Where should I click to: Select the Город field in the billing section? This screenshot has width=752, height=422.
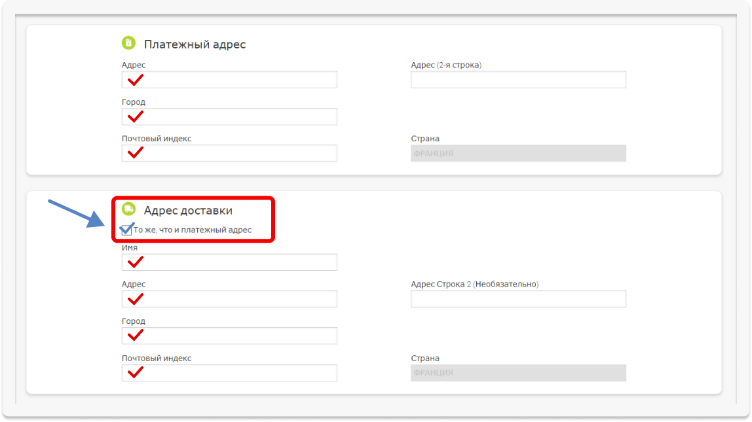pyautogui.click(x=229, y=116)
